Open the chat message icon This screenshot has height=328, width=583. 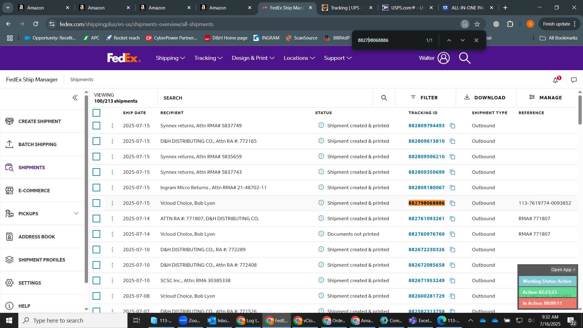coord(574,80)
